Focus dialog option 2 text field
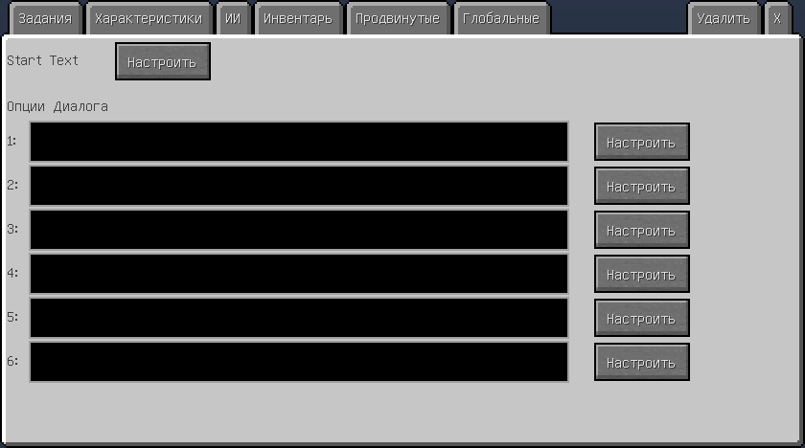Screen dimensions: 805x448 coord(299,186)
